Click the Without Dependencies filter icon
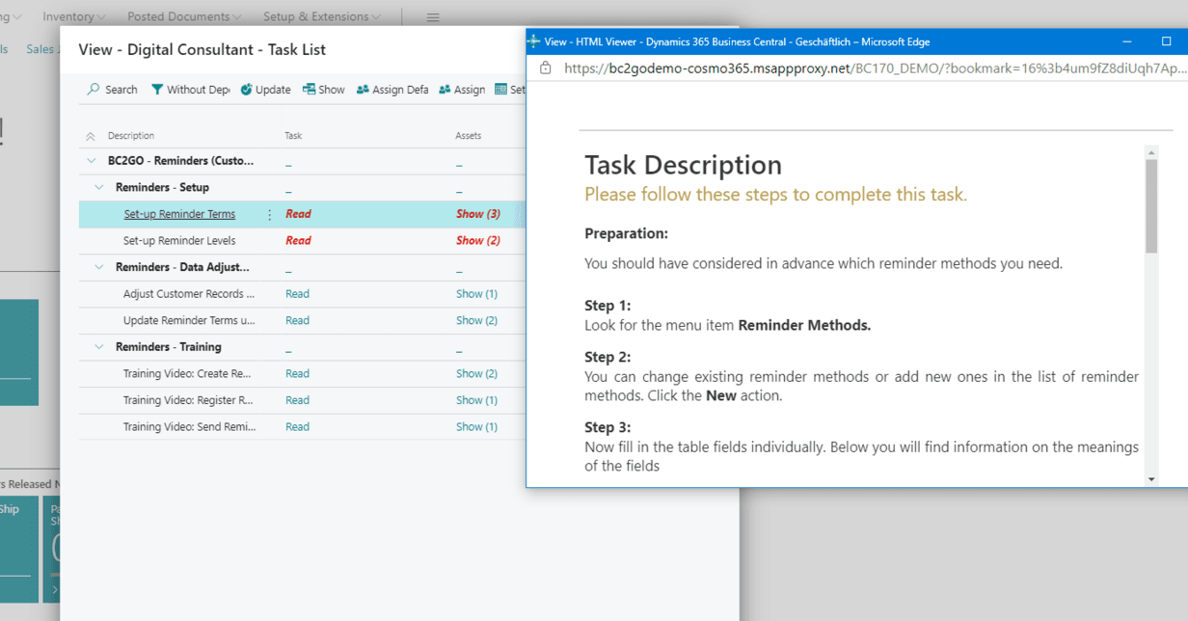The height and width of the screenshot is (621, 1188). click(157, 90)
